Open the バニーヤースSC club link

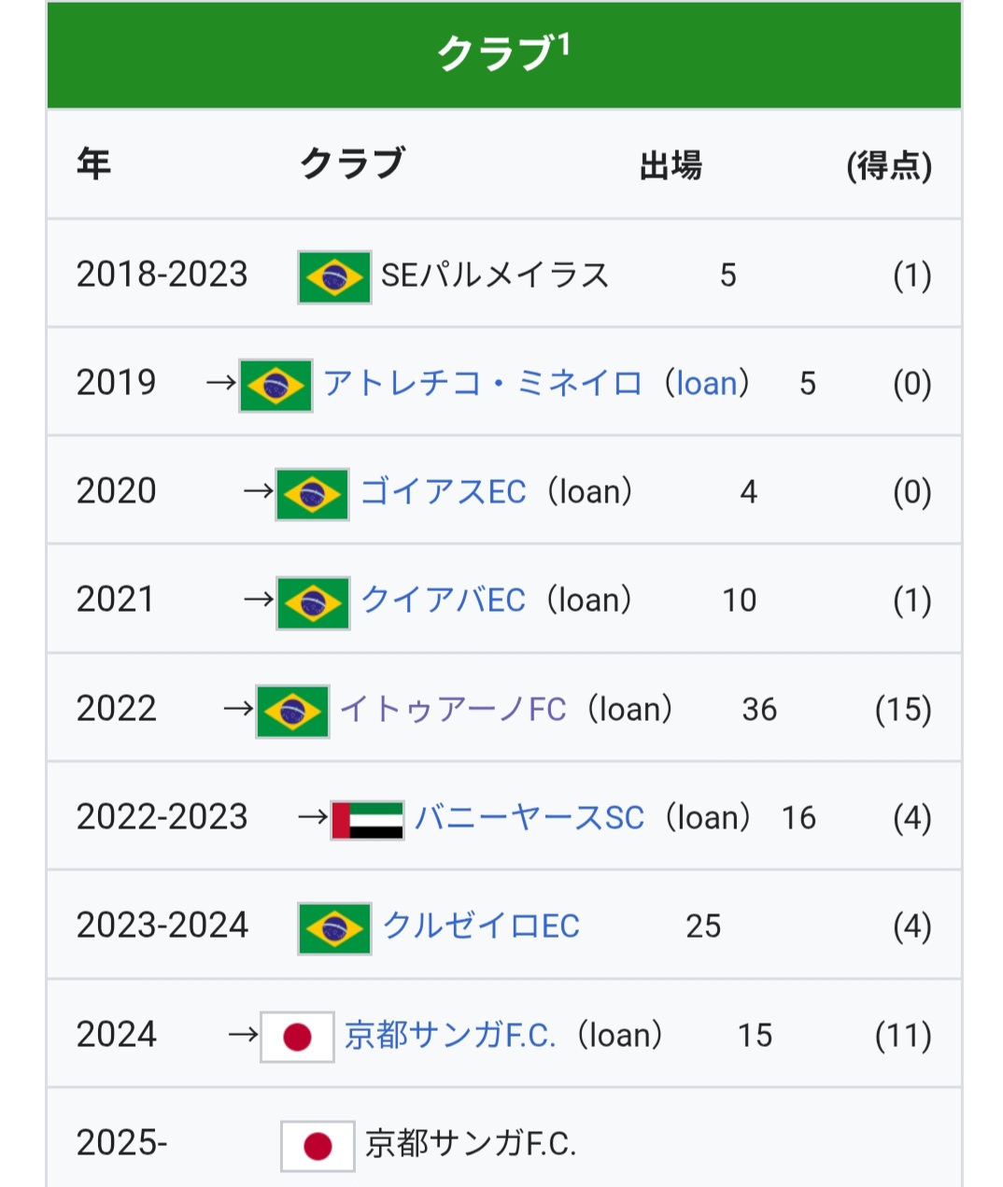(x=530, y=818)
